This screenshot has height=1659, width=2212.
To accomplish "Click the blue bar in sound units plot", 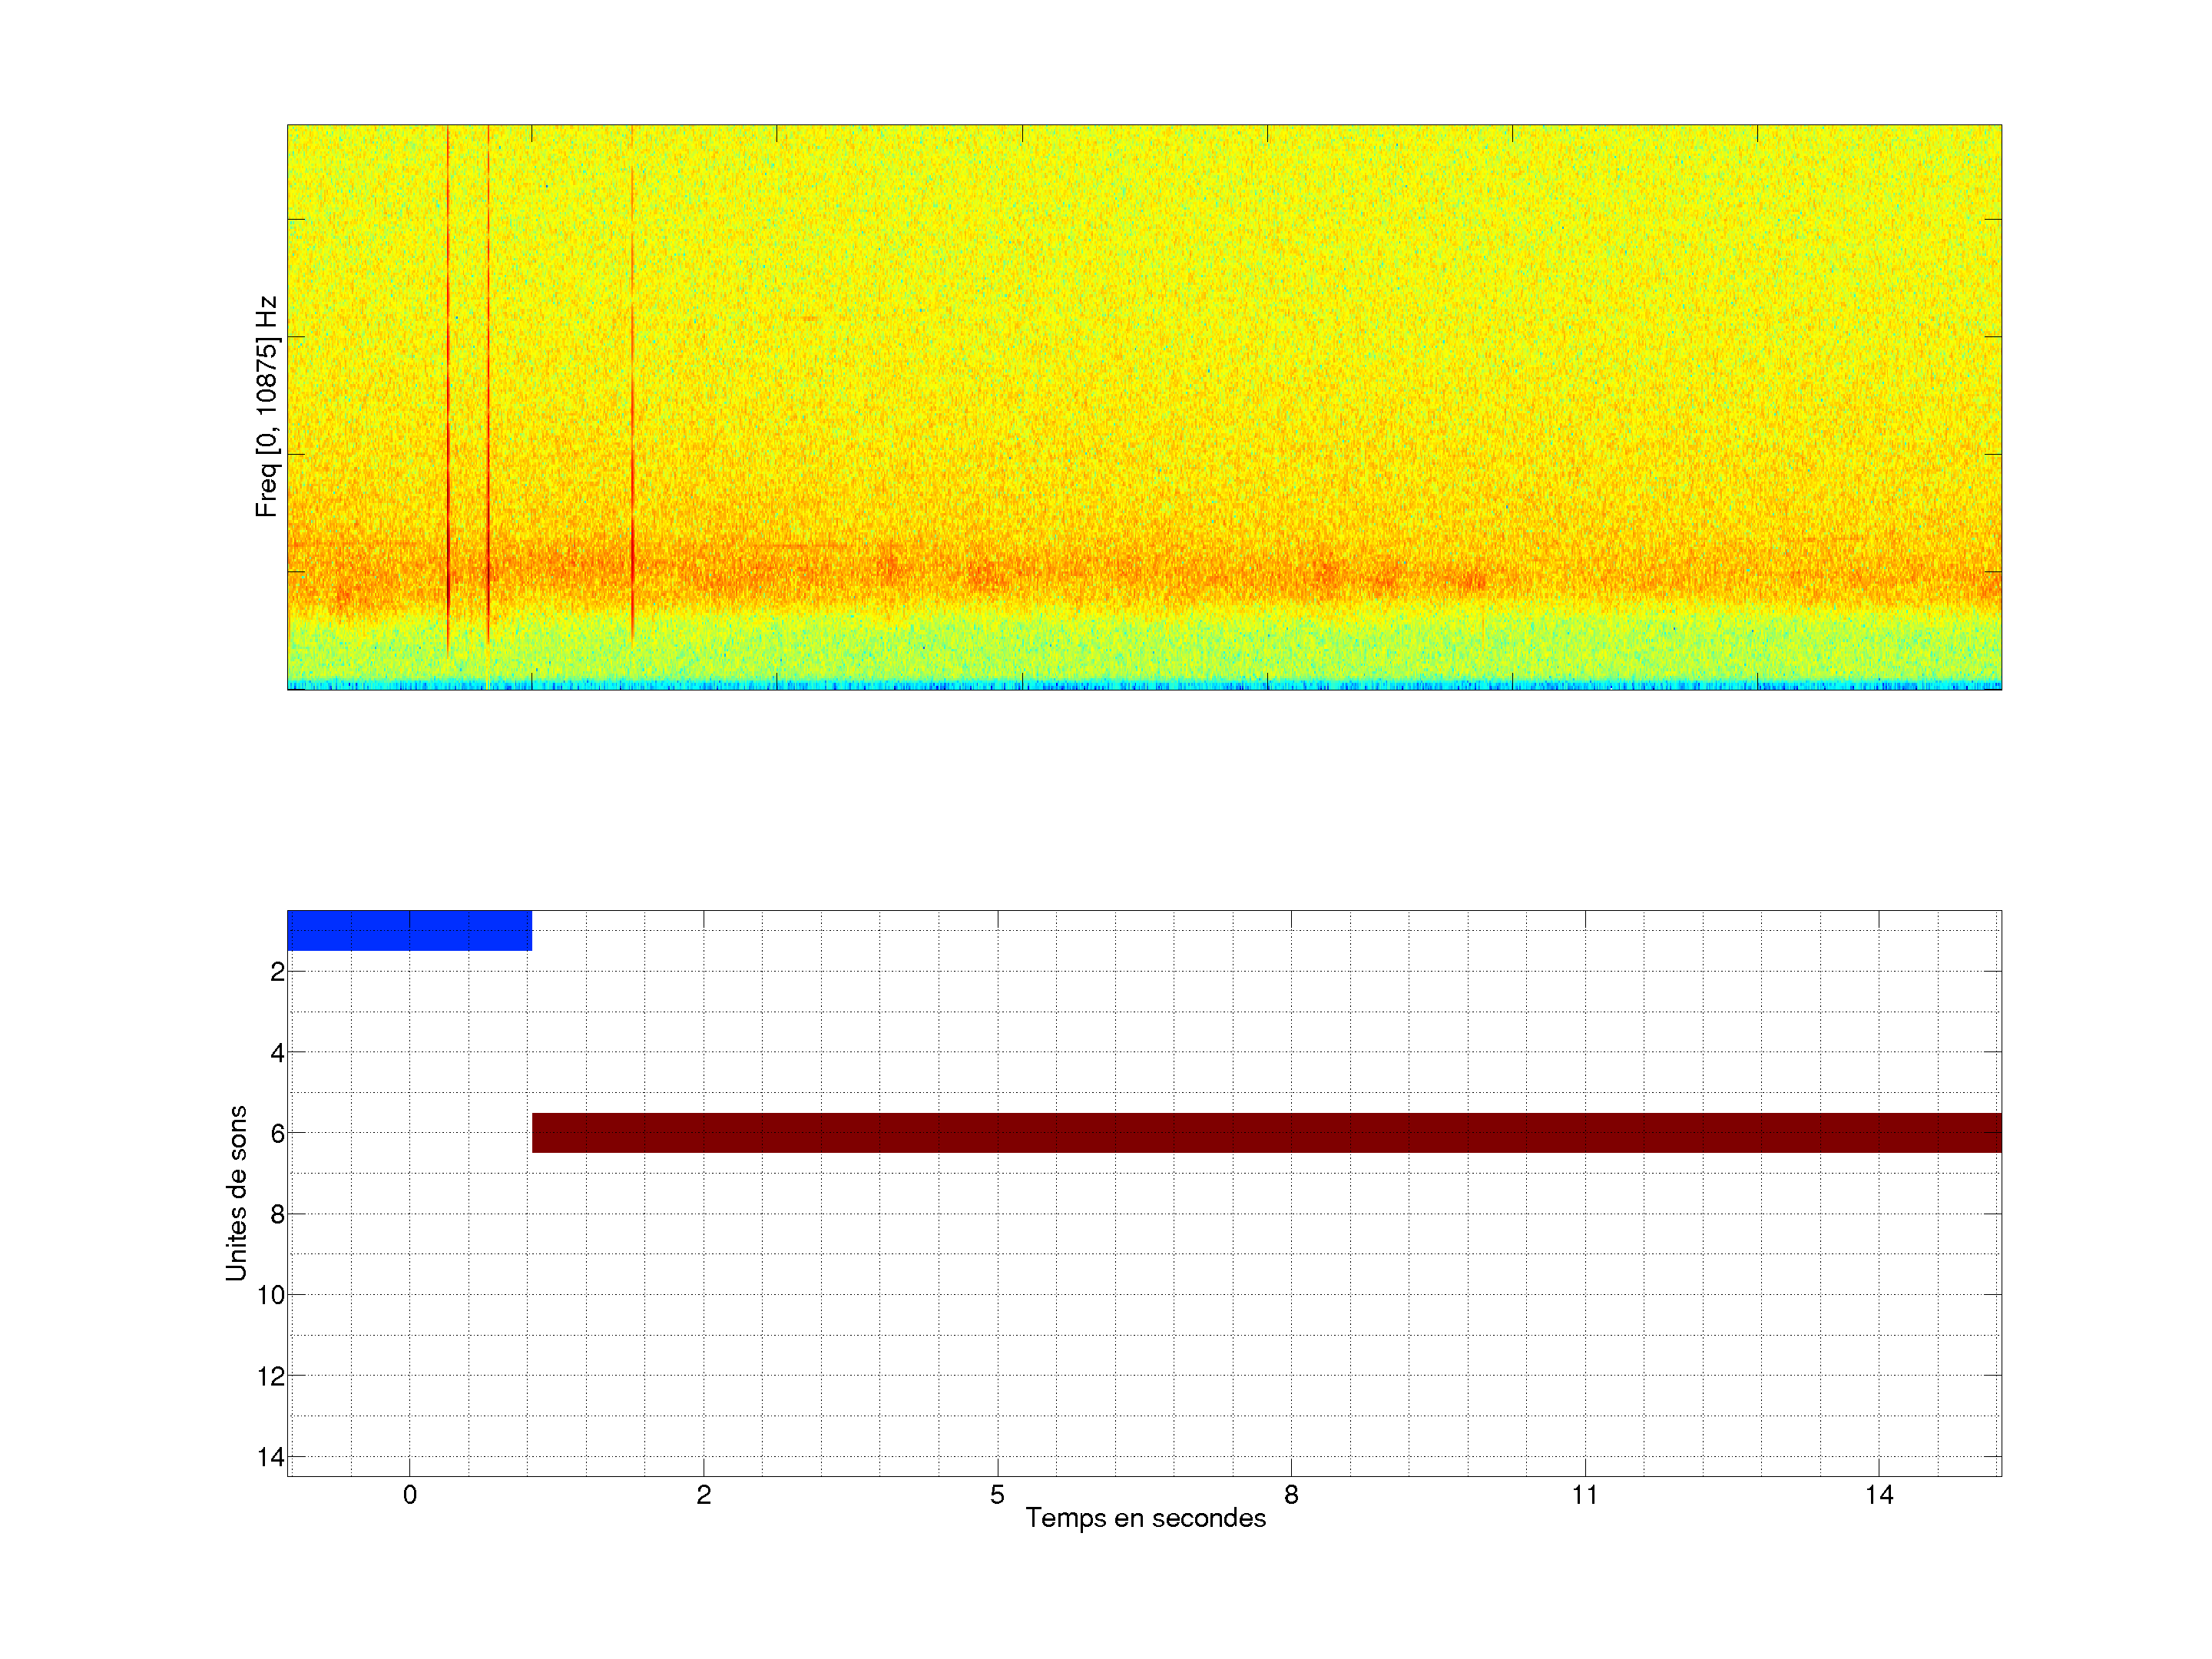I will pyautogui.click(x=409, y=930).
